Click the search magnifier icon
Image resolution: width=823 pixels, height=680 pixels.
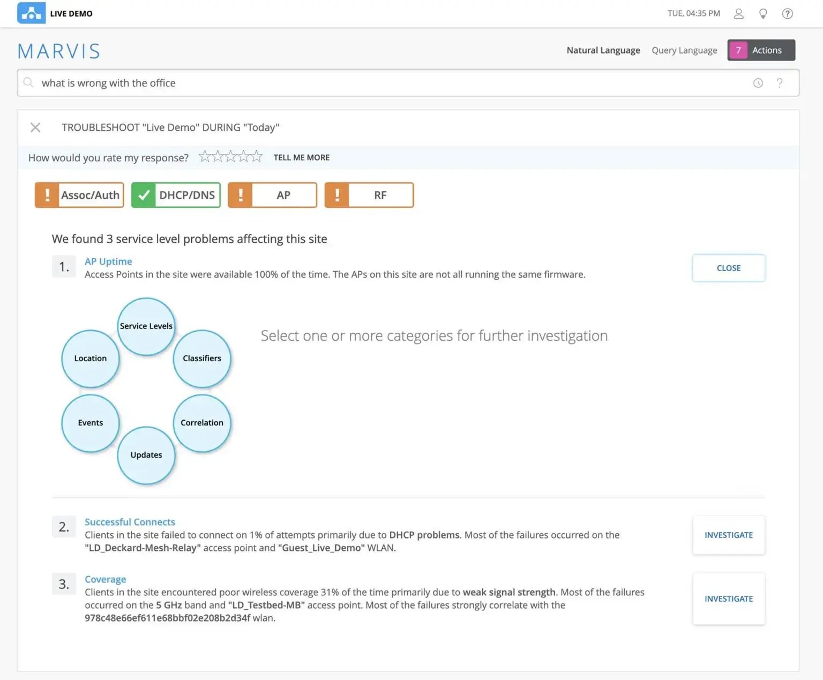(x=28, y=83)
